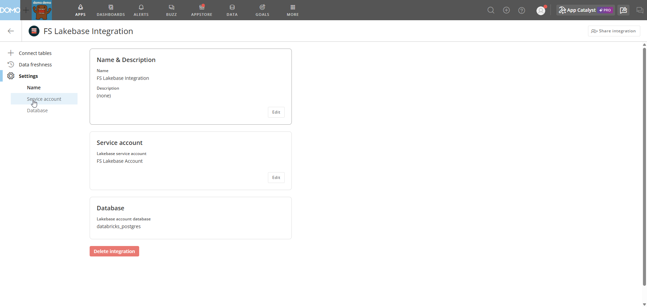Jump to Name settings subsection
This screenshot has width=647, height=307.
pos(34,88)
